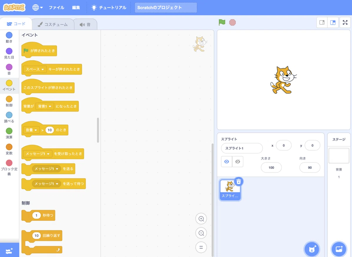
Task: Open the スペース key dropdown
Action: point(35,69)
